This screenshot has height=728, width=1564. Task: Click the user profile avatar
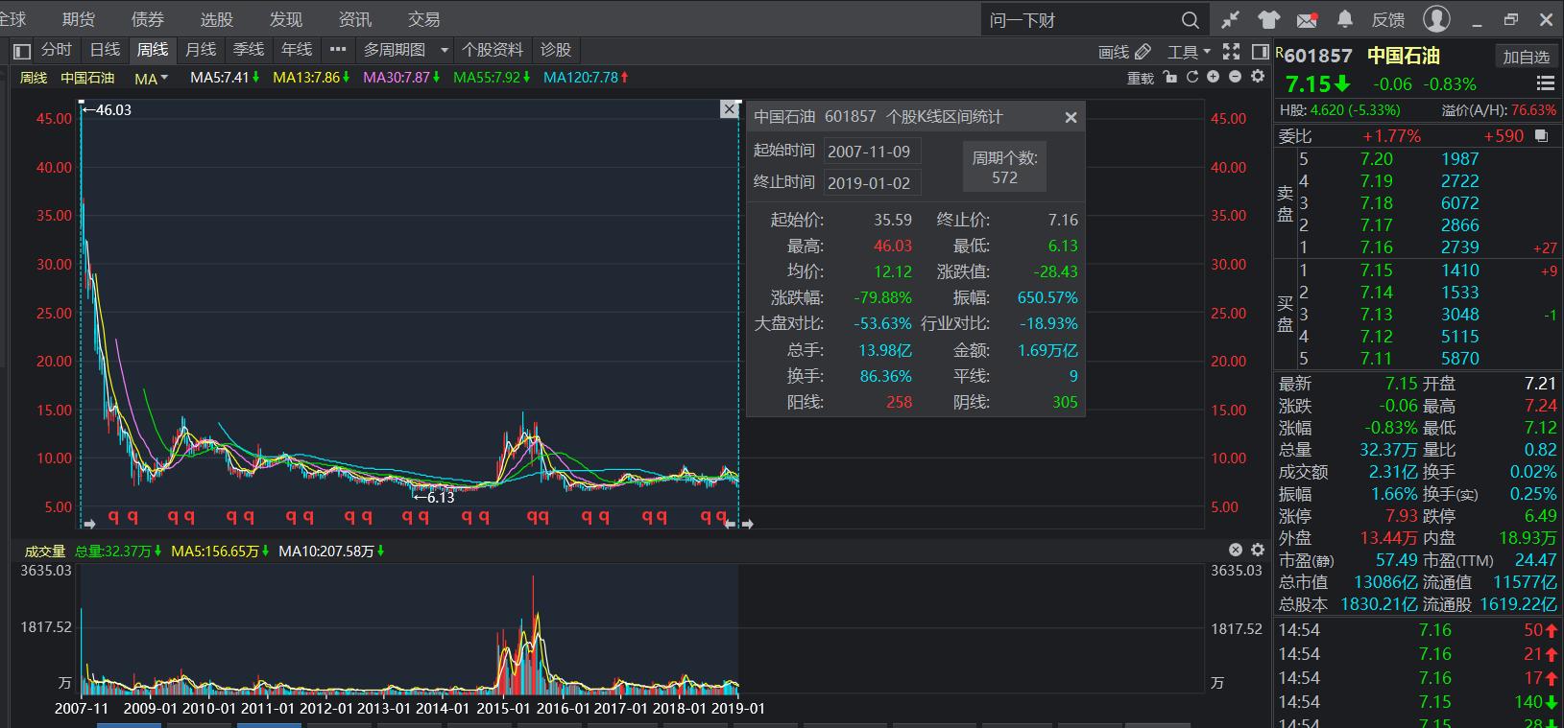[1436, 18]
